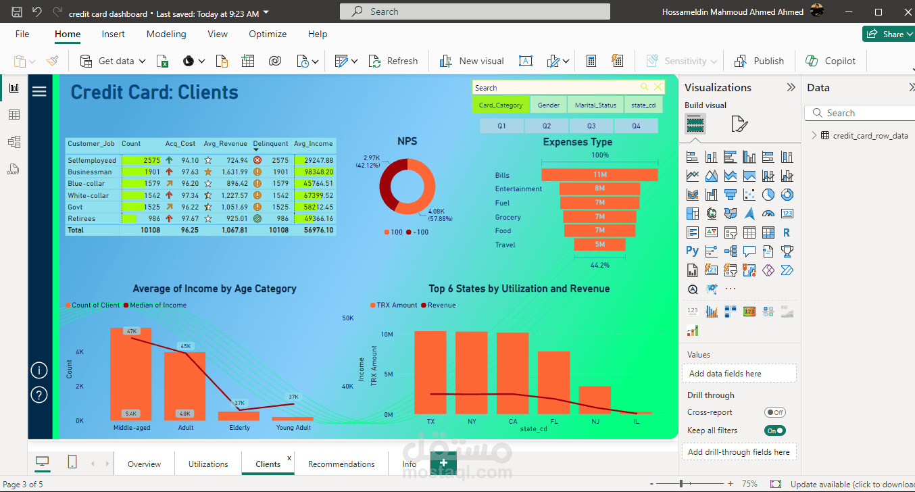Open the Modeling ribbon tab

point(166,34)
